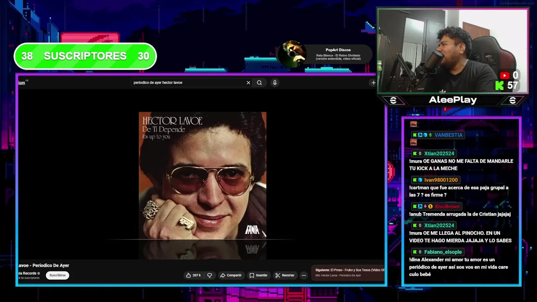This screenshot has width=537, height=302.
Task: Click the Hector Lavoe album cover video
Action: point(203,176)
